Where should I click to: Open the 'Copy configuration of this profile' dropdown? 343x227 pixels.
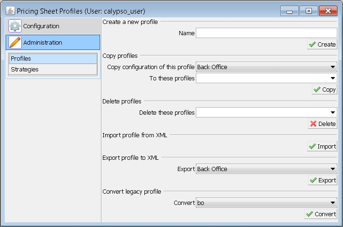tap(266, 67)
